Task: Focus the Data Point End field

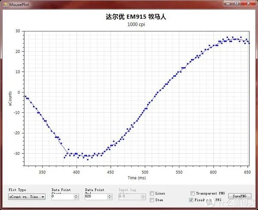Action: click(x=96, y=197)
